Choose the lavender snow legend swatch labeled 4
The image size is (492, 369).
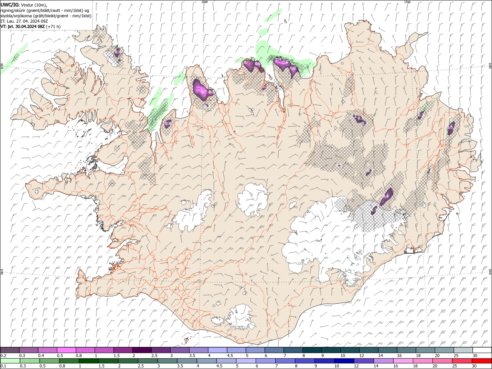click(x=217, y=350)
